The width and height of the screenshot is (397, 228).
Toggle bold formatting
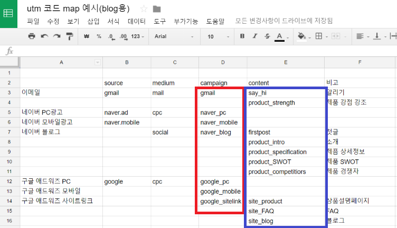coord(242,36)
